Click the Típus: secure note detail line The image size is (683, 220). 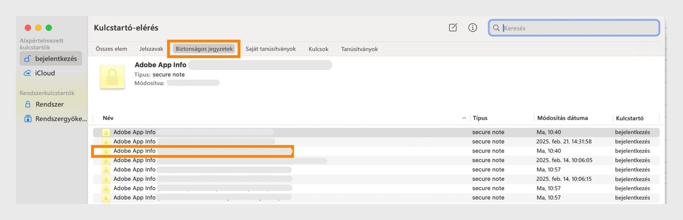tap(159, 74)
